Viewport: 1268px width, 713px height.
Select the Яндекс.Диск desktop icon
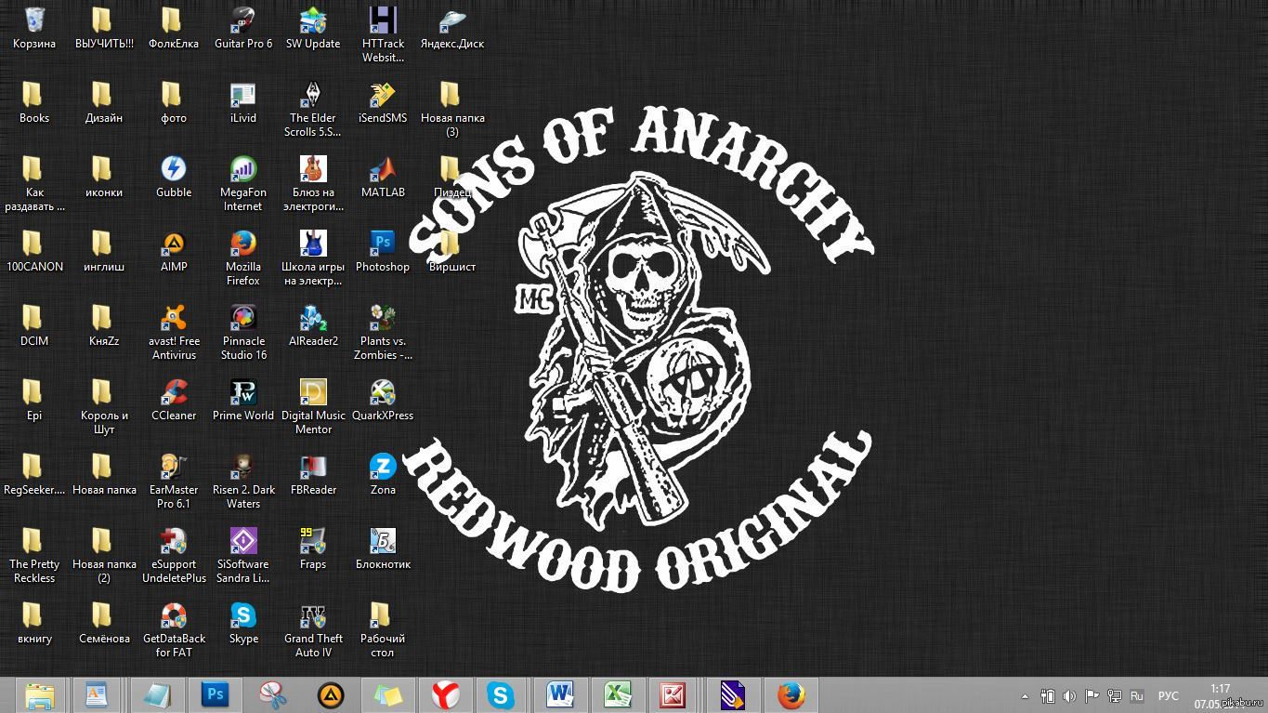[452, 28]
